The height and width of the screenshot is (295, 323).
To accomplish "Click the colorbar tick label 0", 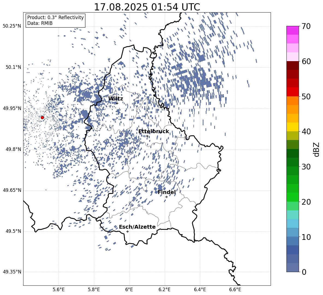I will point(304,272).
